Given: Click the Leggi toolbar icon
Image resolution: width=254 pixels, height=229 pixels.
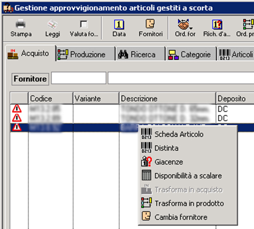Looking at the screenshot, I should pos(52,25).
